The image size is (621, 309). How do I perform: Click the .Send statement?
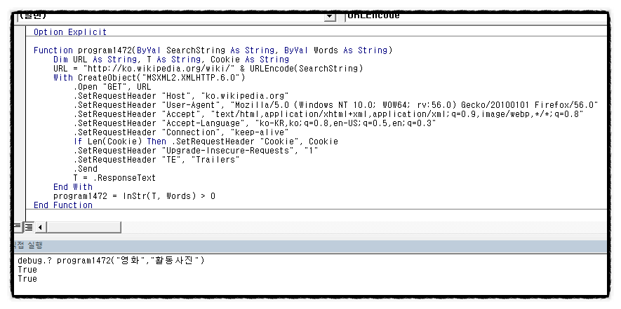(86, 169)
